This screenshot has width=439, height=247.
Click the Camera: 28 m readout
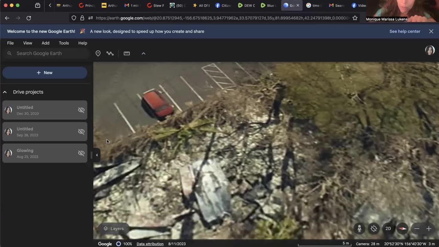click(x=368, y=244)
